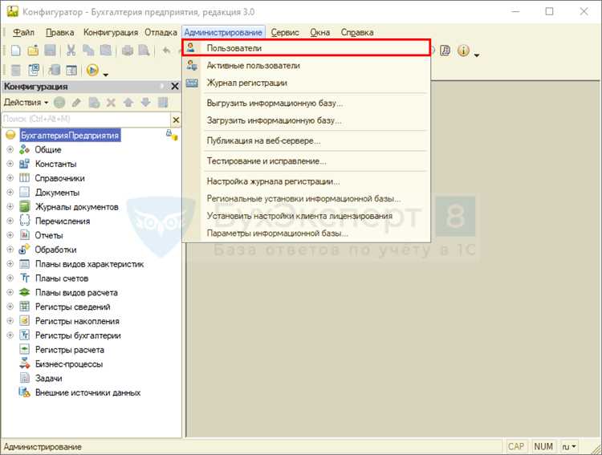The width and height of the screenshot is (602, 455).
Task: Click the yellow start debugging play icon
Action: coord(92,71)
